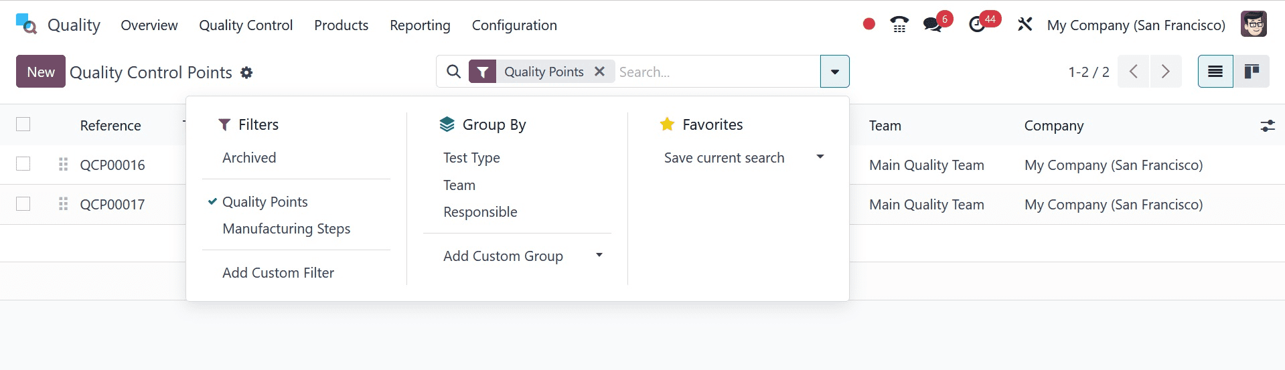The image size is (1285, 370).
Task: Click the New button
Action: click(x=41, y=72)
